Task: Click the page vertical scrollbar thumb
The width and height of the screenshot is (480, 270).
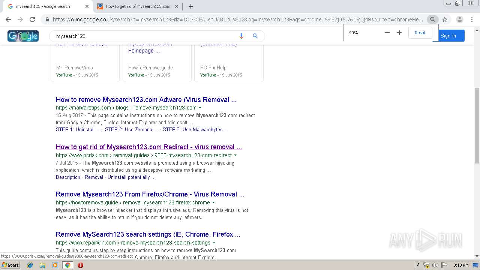Action: tap(477, 125)
